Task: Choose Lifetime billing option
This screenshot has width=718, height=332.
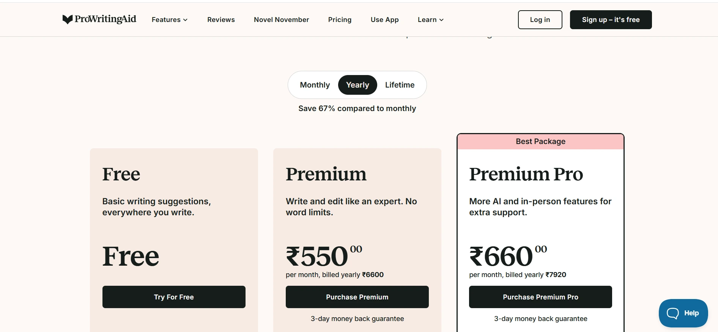Action: (x=400, y=85)
